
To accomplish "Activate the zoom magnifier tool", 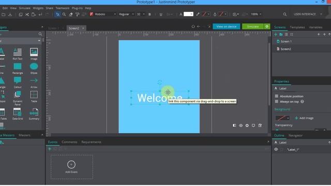I will tap(64, 14).
